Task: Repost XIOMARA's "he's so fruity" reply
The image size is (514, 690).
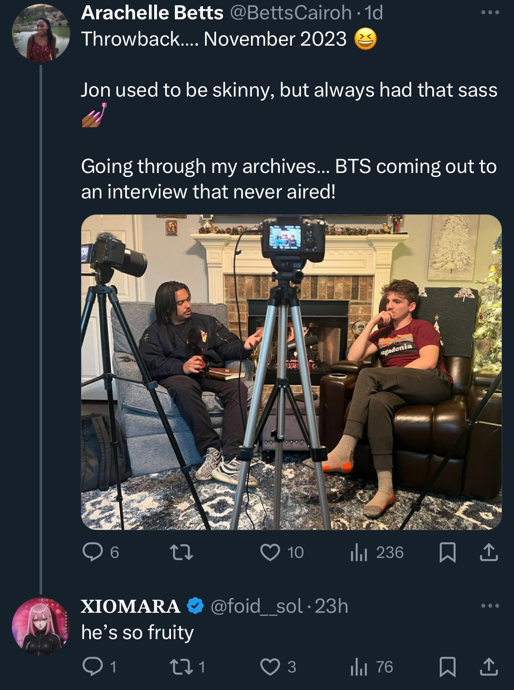Action: 181,667
